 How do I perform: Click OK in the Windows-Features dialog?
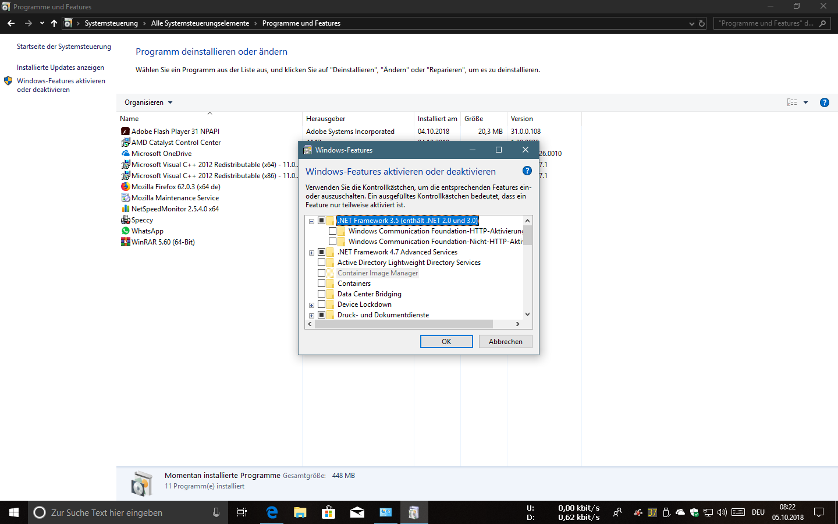(446, 342)
